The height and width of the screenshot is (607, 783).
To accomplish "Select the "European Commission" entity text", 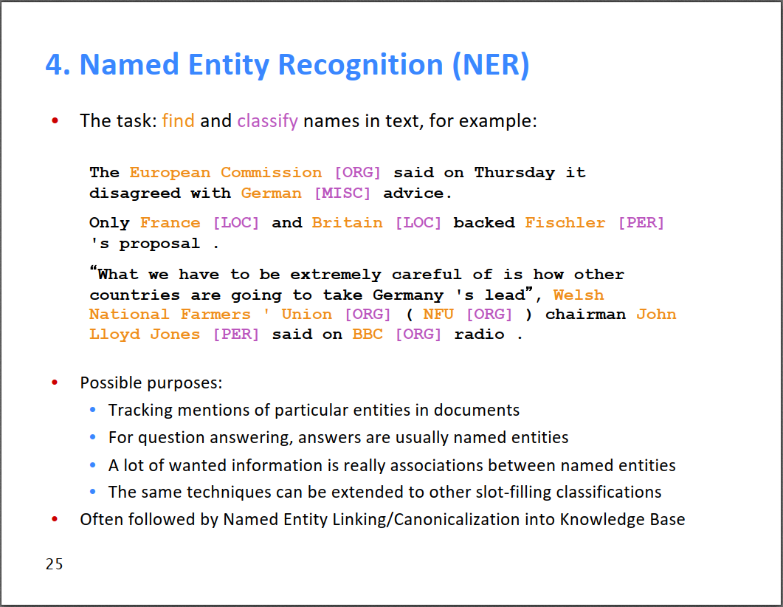I will pos(225,173).
